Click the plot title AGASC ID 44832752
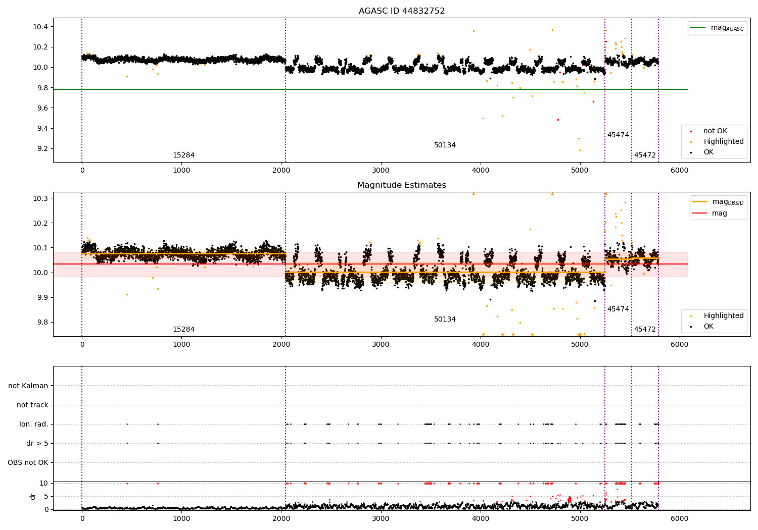 402,11
